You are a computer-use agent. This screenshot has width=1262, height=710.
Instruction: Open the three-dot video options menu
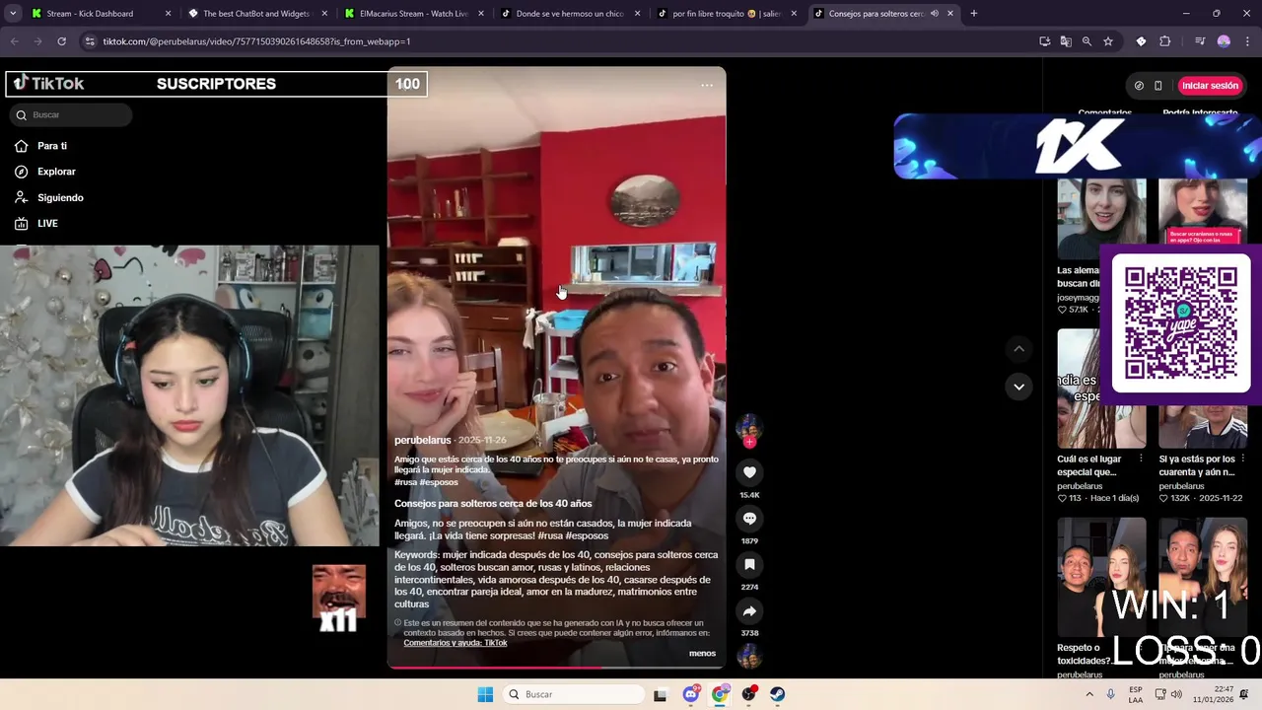[707, 86]
